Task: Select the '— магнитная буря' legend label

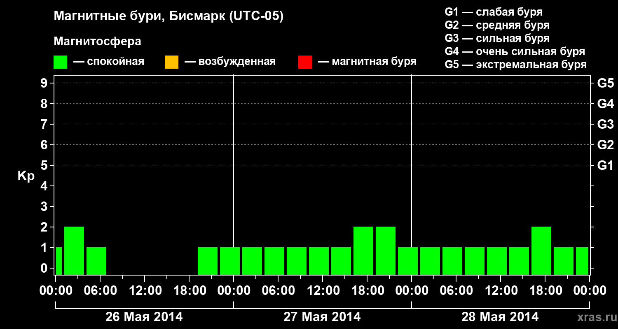Action: click(x=367, y=62)
